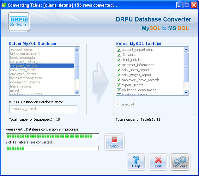Image resolution: width=199 pixels, height=176 pixels.
Task: Select employee_details database
Action: (42, 74)
